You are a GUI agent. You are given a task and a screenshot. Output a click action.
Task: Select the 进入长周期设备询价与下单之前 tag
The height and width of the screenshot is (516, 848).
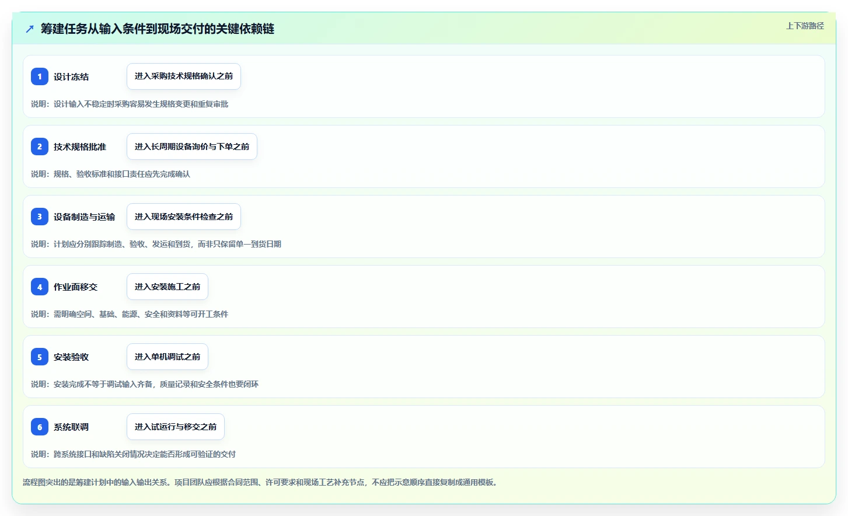[192, 147]
